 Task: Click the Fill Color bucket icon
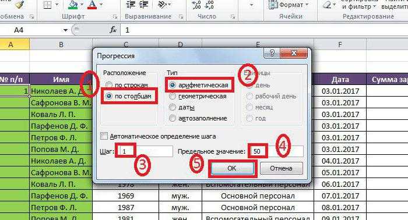coord(73,5)
